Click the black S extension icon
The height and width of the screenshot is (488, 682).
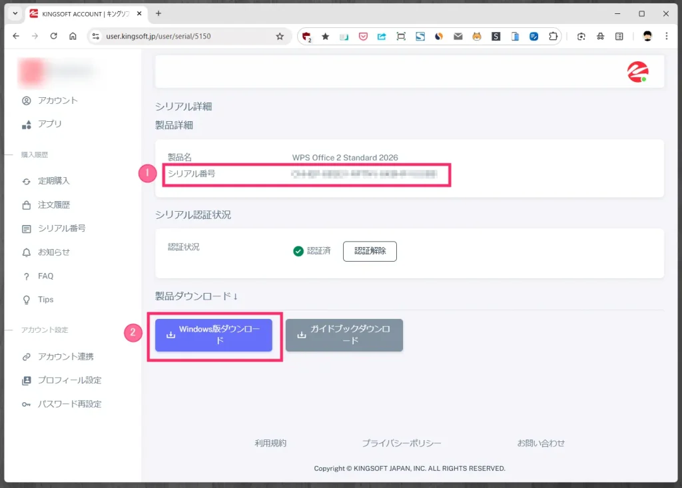pyautogui.click(x=496, y=37)
